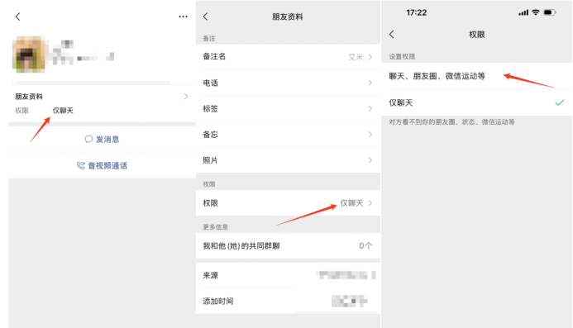The width and height of the screenshot is (573, 328).
Task: Tap chevron on the 电话 row
Action: 370,83
